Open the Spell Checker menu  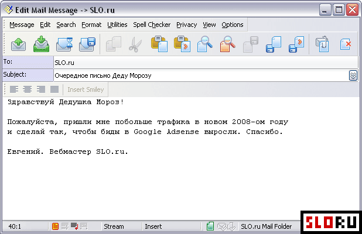click(x=152, y=25)
